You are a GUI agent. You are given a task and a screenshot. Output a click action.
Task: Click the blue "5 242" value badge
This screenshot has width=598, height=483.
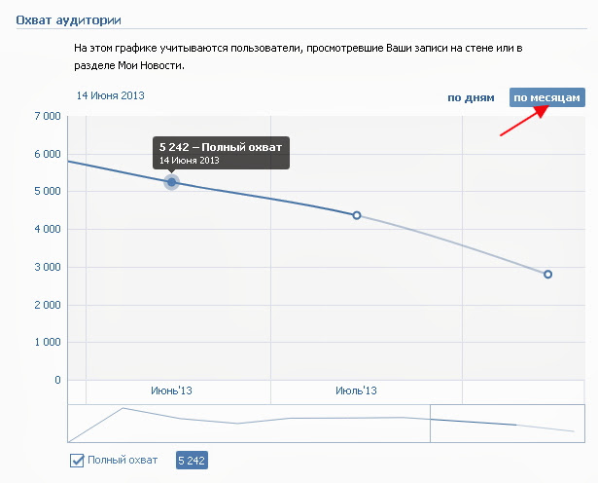point(192,461)
